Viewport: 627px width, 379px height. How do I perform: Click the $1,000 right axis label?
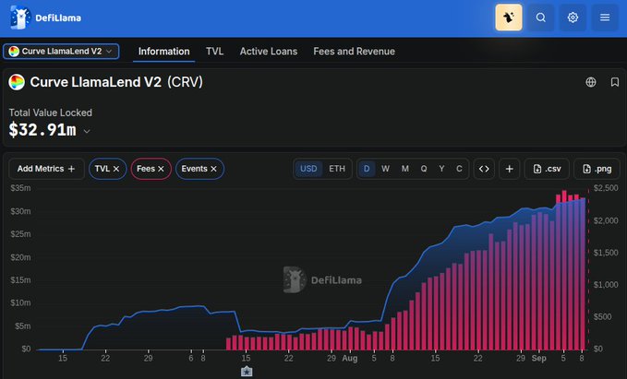click(606, 285)
